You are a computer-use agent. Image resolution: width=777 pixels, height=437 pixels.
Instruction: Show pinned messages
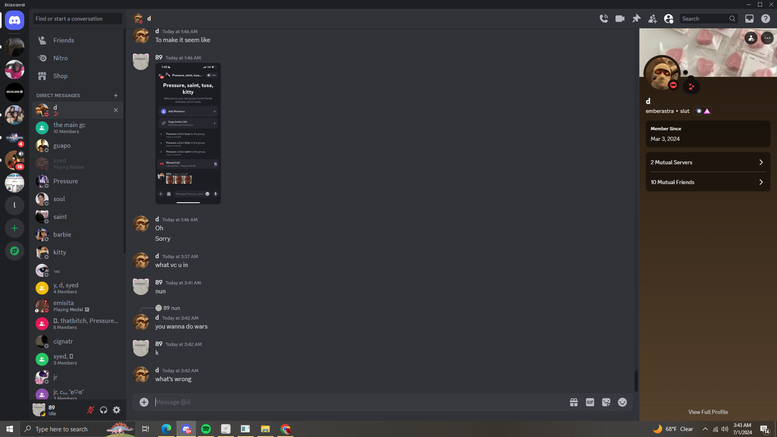coord(636,19)
